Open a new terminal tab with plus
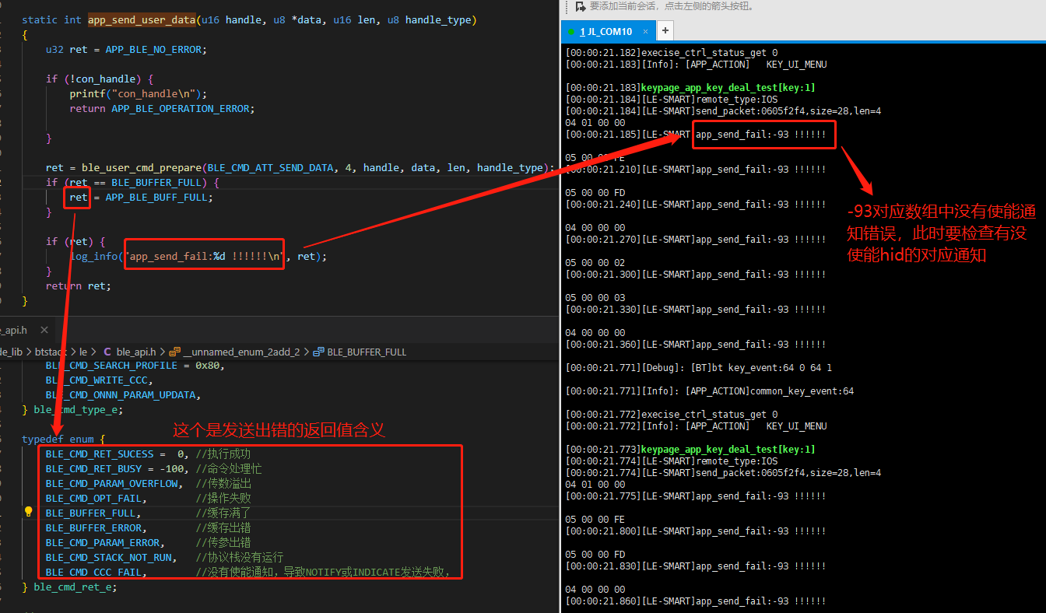 click(x=665, y=31)
